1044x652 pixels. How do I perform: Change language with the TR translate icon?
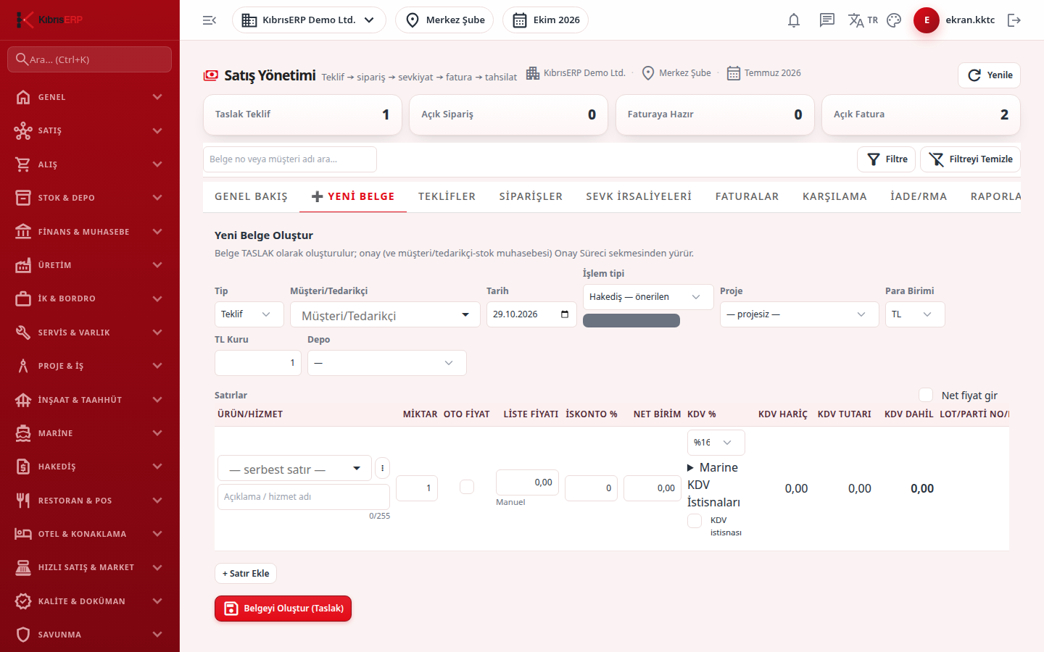863,20
